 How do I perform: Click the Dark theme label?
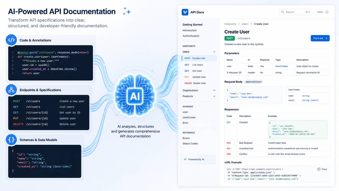click(x=320, y=12)
